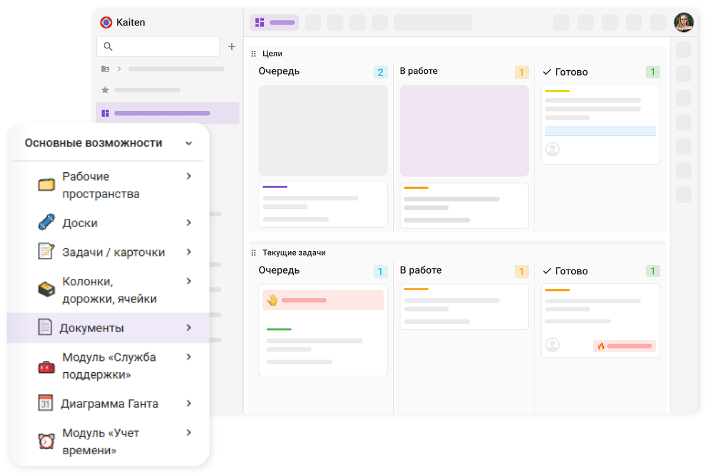Click the calendar icon for Диаграмма Ганта
707x476 pixels.
[x=45, y=403]
